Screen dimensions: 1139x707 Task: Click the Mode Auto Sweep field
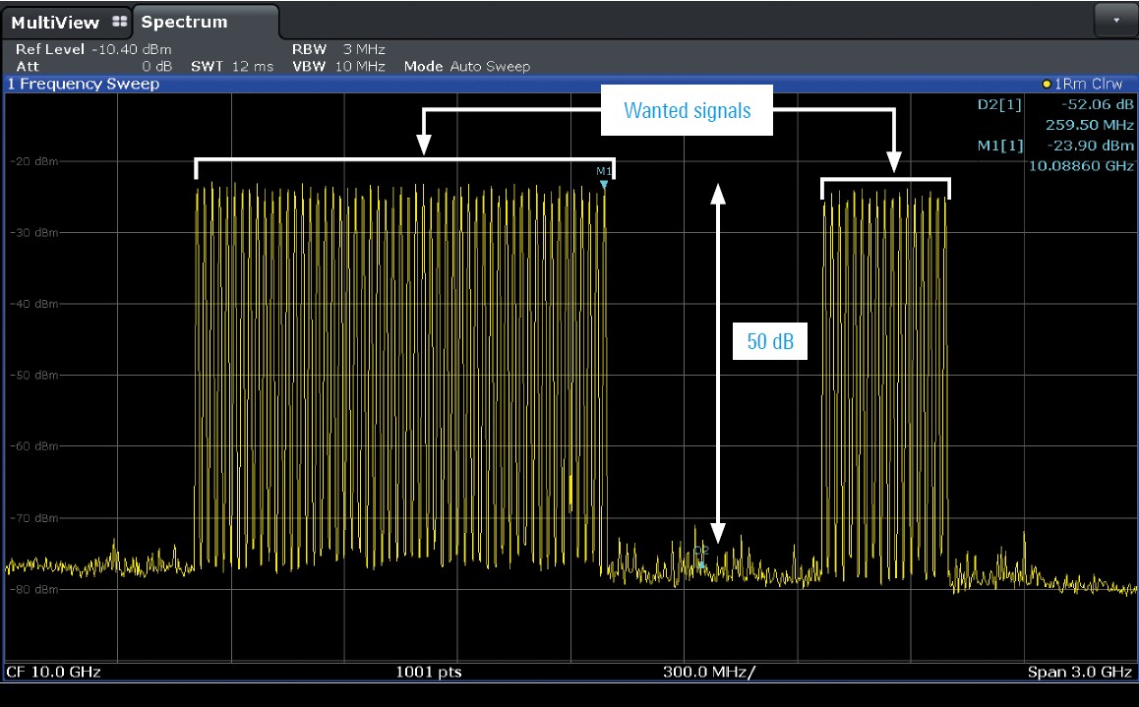point(466,67)
